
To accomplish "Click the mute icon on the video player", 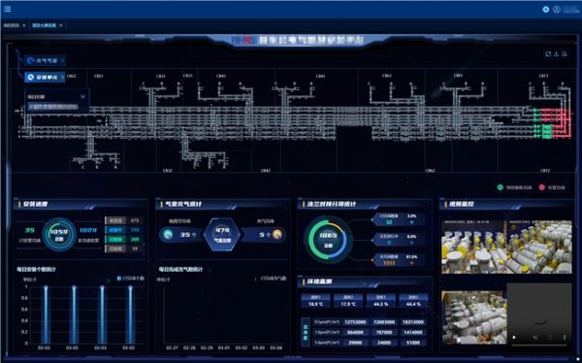I will pyautogui.click(x=535, y=338).
